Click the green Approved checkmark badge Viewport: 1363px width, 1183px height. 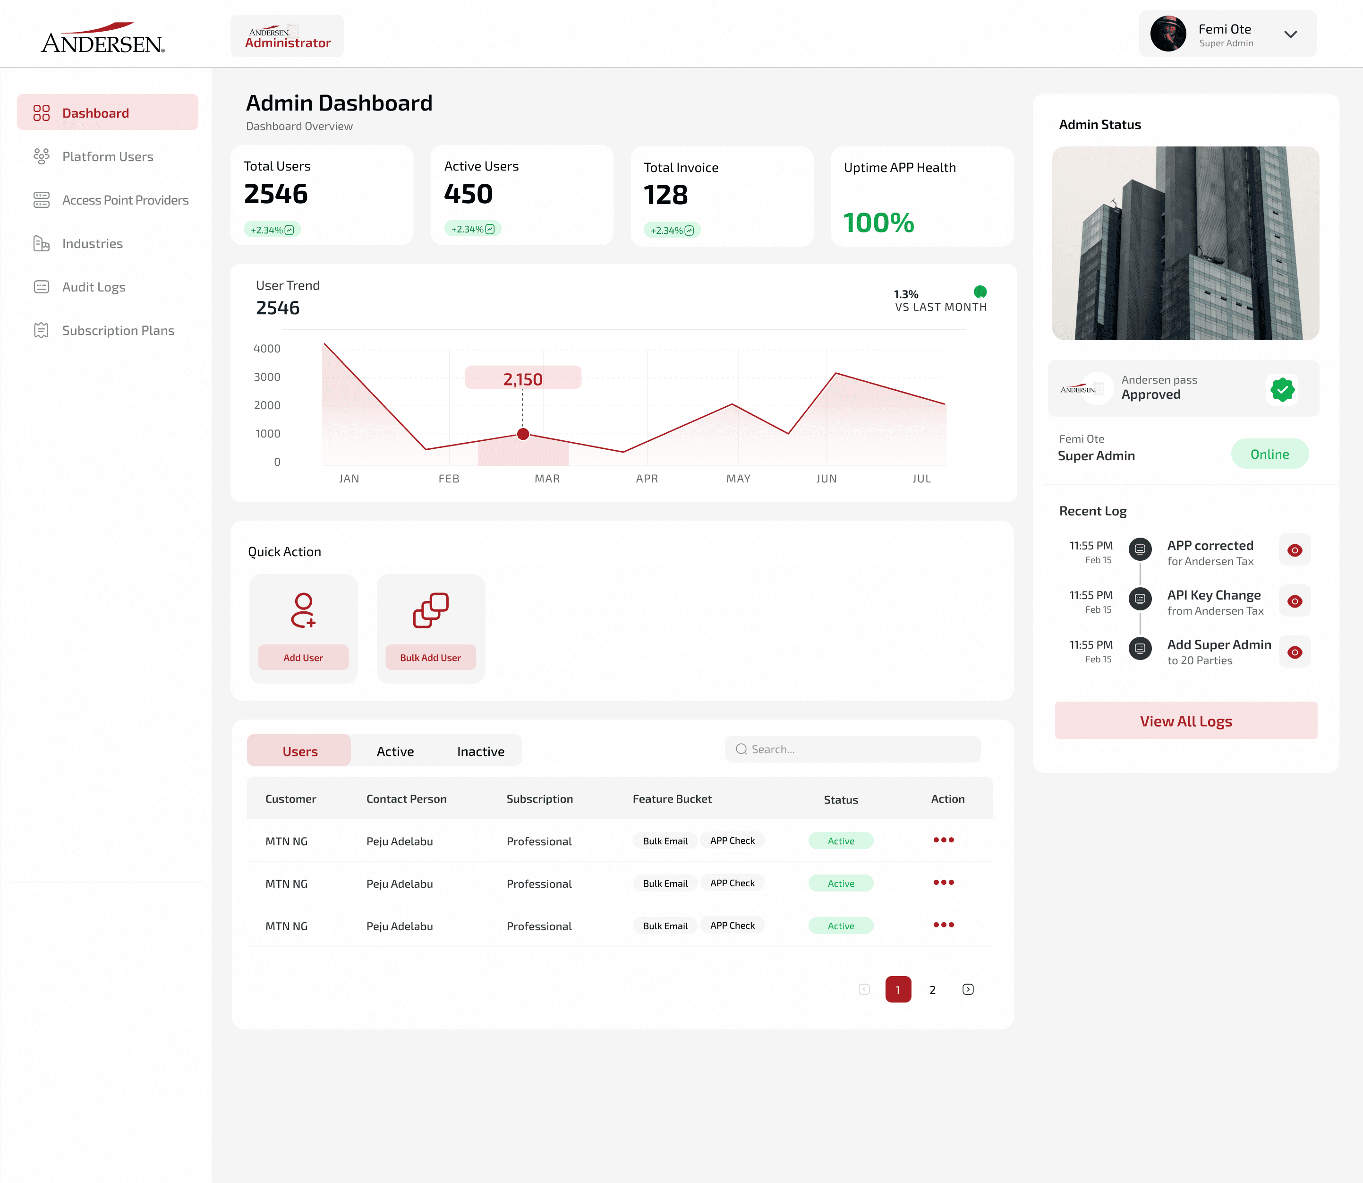point(1282,389)
